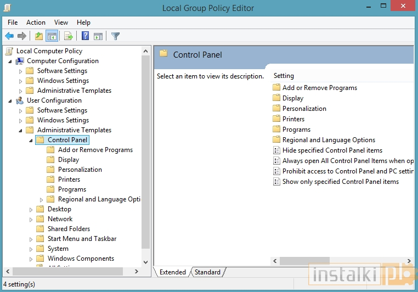Viewport: 418px width, 292px height.
Task: Click the Show only specified Control Panel items policy icon
Action: [276, 182]
